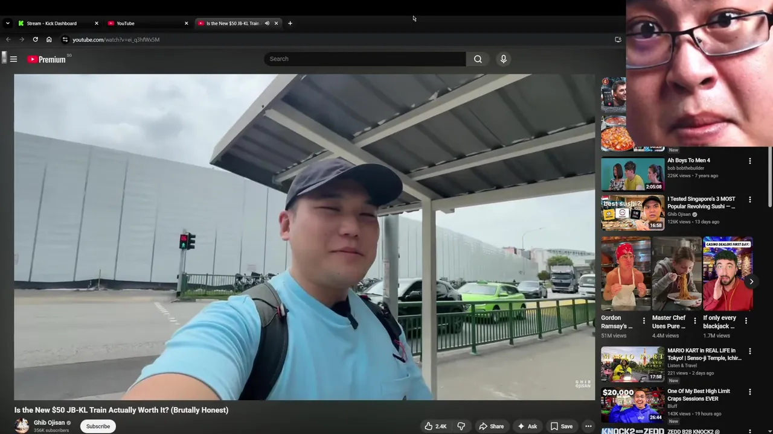
Task: Open I Tested Singapore's 3 MOST title
Action: (x=701, y=203)
